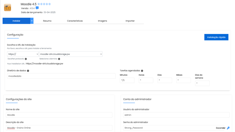This screenshot has height=132, width=235.
Task: Click the info icon next to Diretório de dados
Action: point(28,71)
